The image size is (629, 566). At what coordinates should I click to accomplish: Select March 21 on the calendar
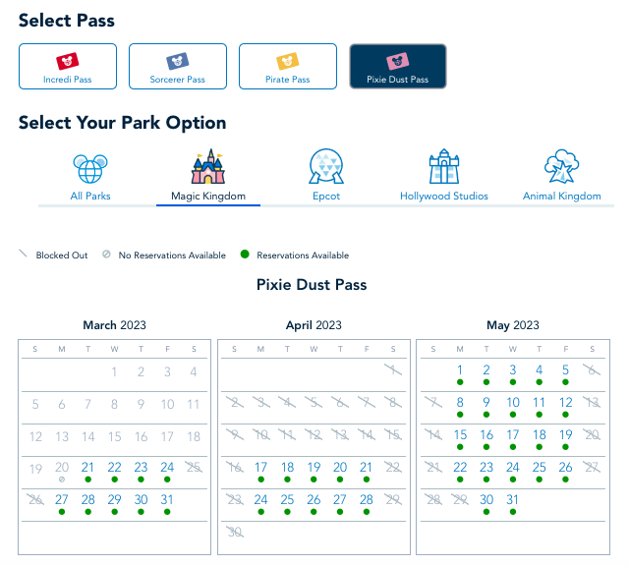tap(87, 468)
